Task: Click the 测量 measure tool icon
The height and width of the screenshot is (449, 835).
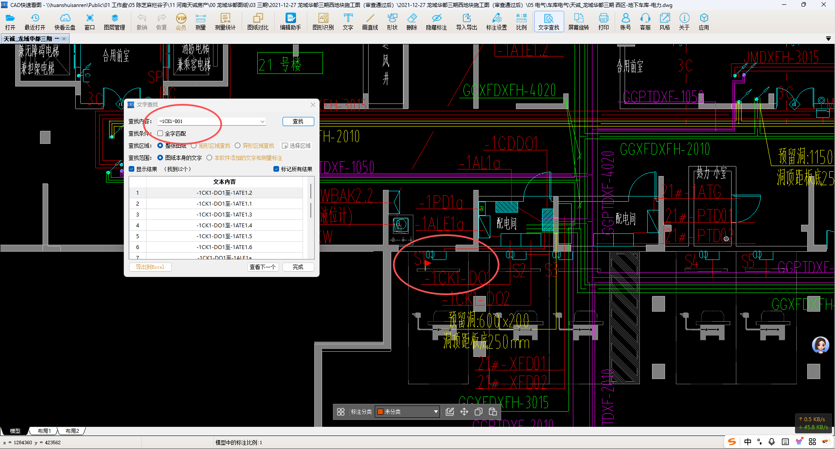Action: point(200,21)
